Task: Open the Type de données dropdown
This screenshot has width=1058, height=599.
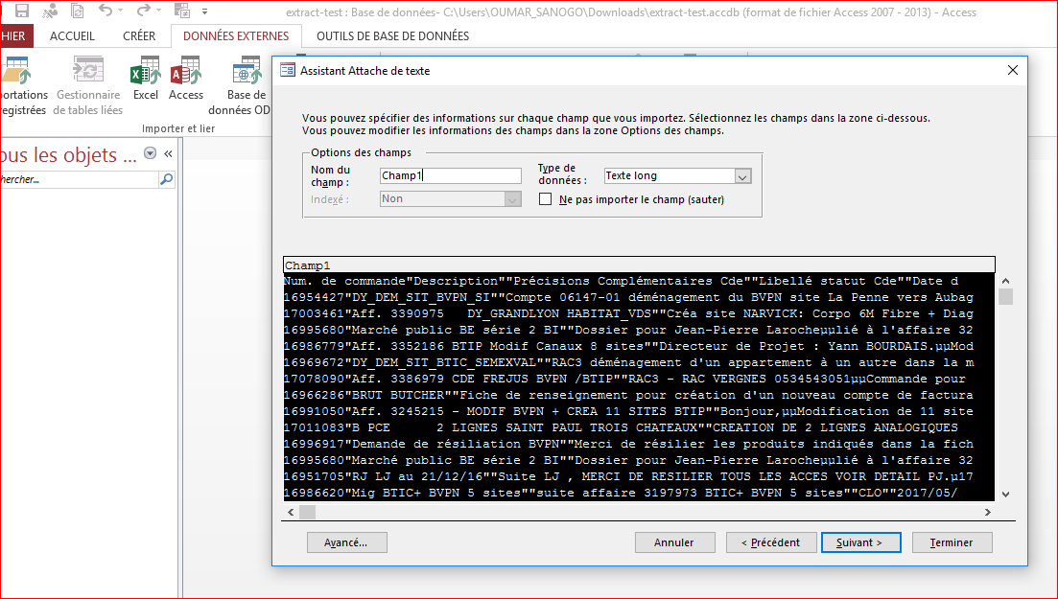Action: 742,176
